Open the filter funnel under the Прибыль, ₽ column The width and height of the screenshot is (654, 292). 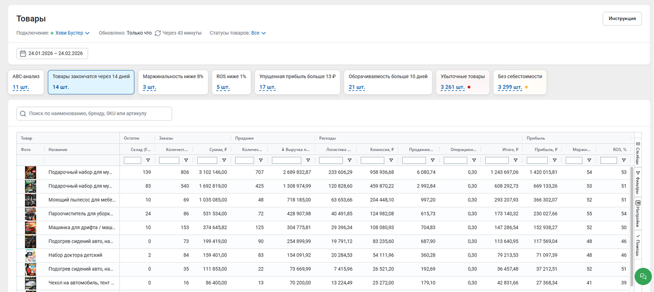(x=555, y=160)
